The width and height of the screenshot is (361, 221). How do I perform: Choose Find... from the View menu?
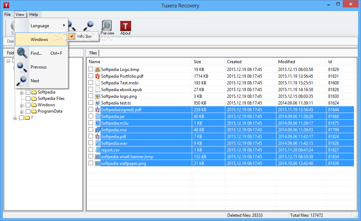(41, 53)
